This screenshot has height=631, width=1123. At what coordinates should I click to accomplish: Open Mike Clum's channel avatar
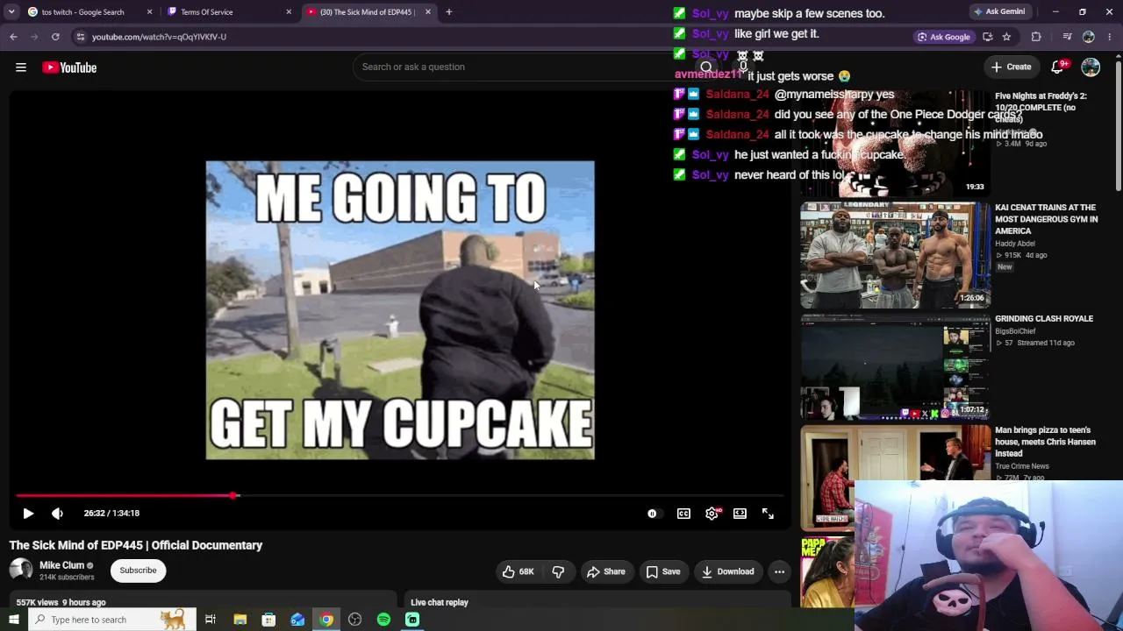(21, 571)
